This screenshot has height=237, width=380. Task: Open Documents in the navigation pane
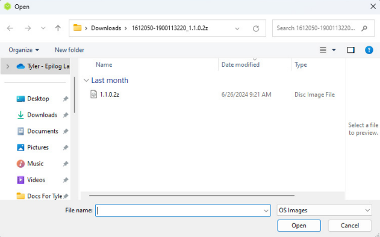click(x=43, y=131)
